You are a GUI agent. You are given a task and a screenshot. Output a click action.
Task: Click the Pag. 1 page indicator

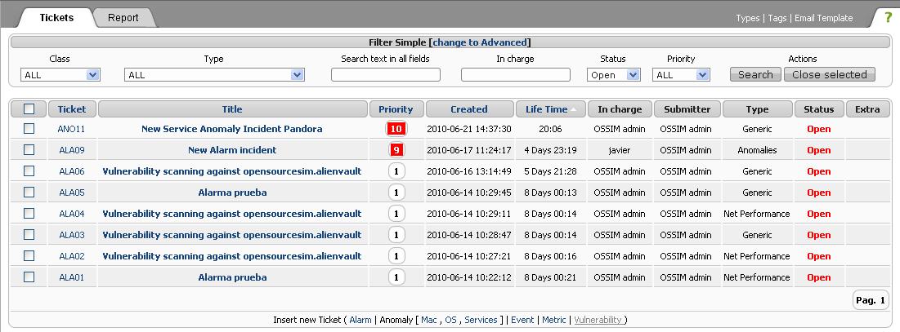coord(870,300)
